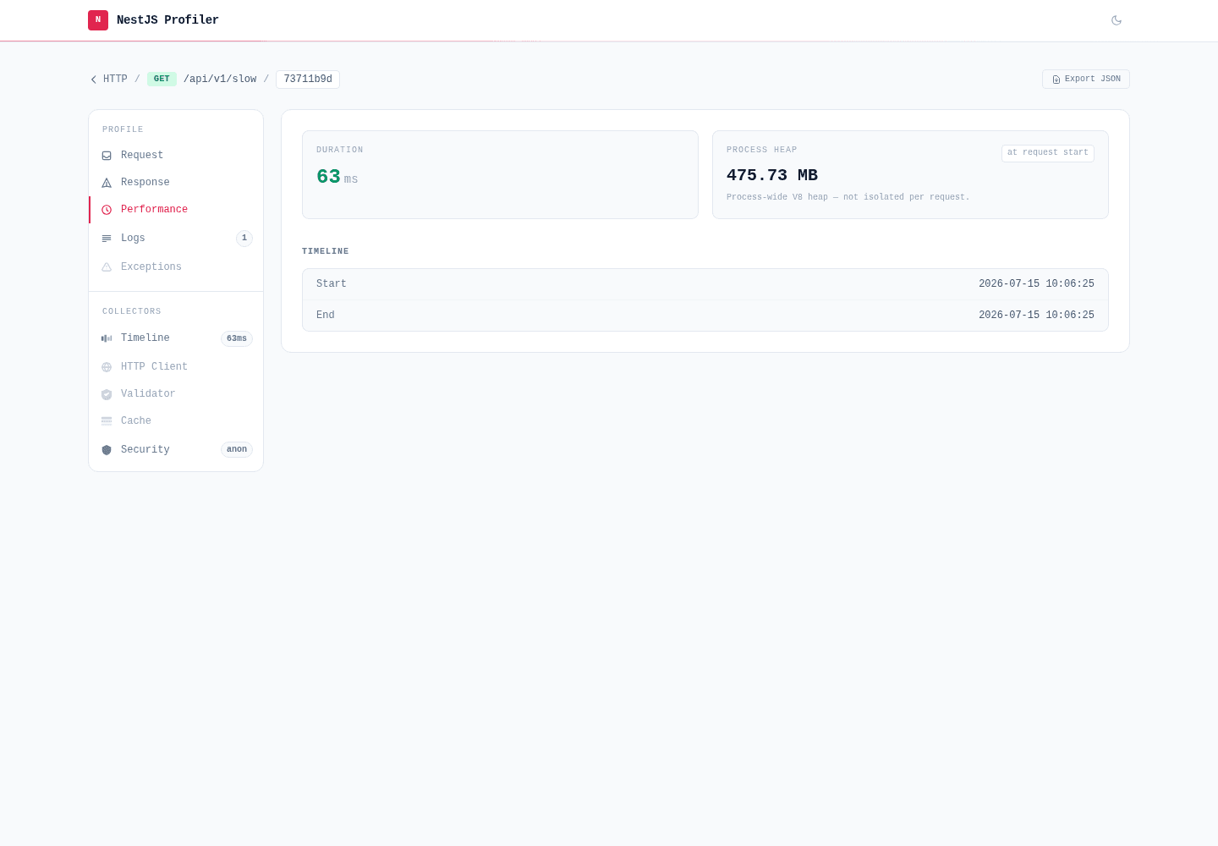Image resolution: width=1218 pixels, height=846 pixels.
Task: Click the PROCESS HEAP card label
Action: pos(762,150)
